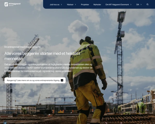Click Nysgerrig? Læs mere om os button

[35, 80]
